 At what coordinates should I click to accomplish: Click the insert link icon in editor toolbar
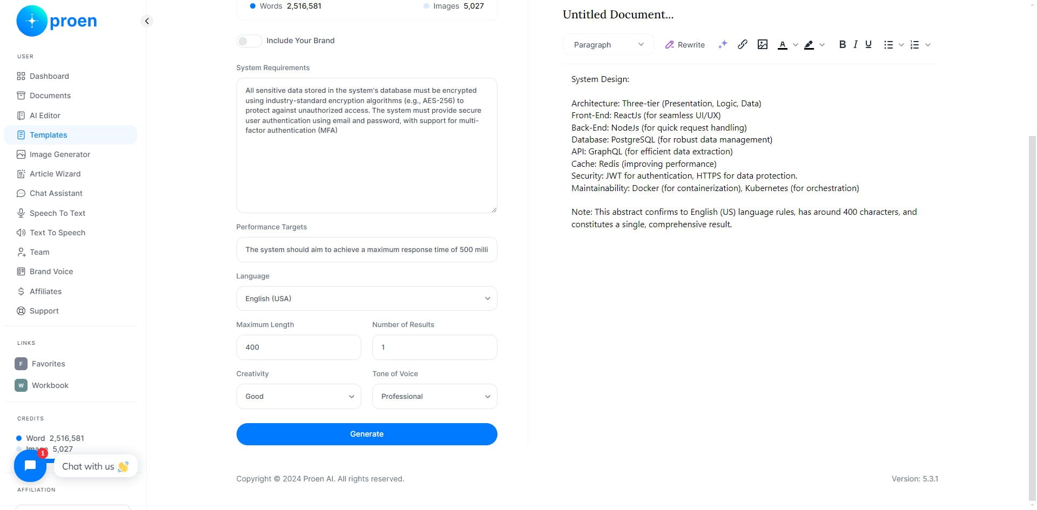click(743, 44)
